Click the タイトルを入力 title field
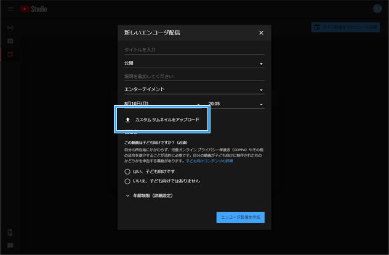The width and height of the screenshot is (389, 255). (x=194, y=50)
